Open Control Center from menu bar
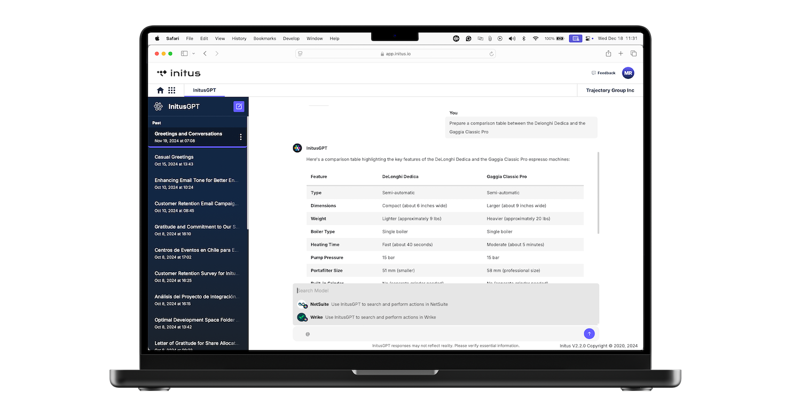This screenshot has width=801, height=407. (x=588, y=38)
